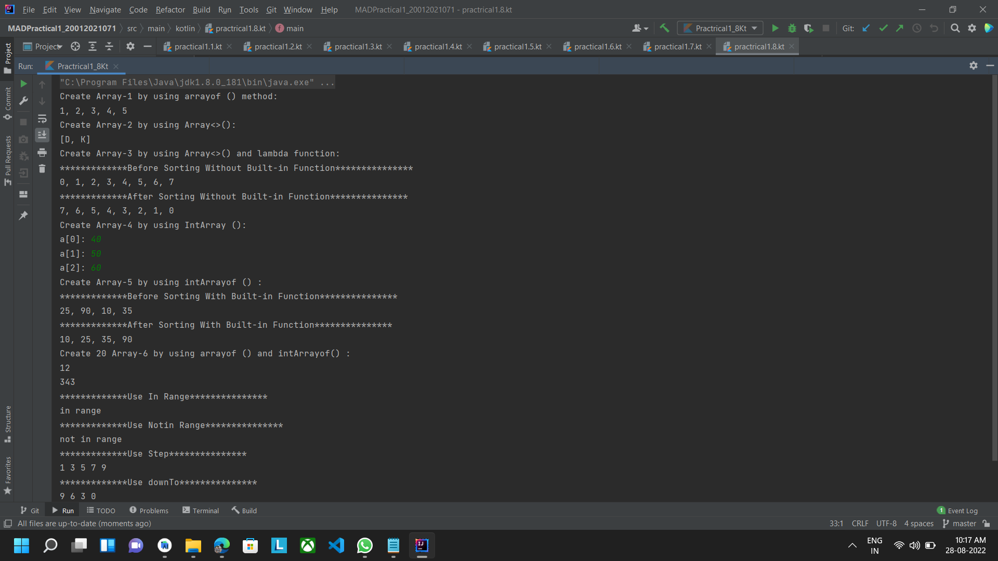The image size is (998, 561).
Task: Run with Coverage using the shield icon
Action: [809, 28]
